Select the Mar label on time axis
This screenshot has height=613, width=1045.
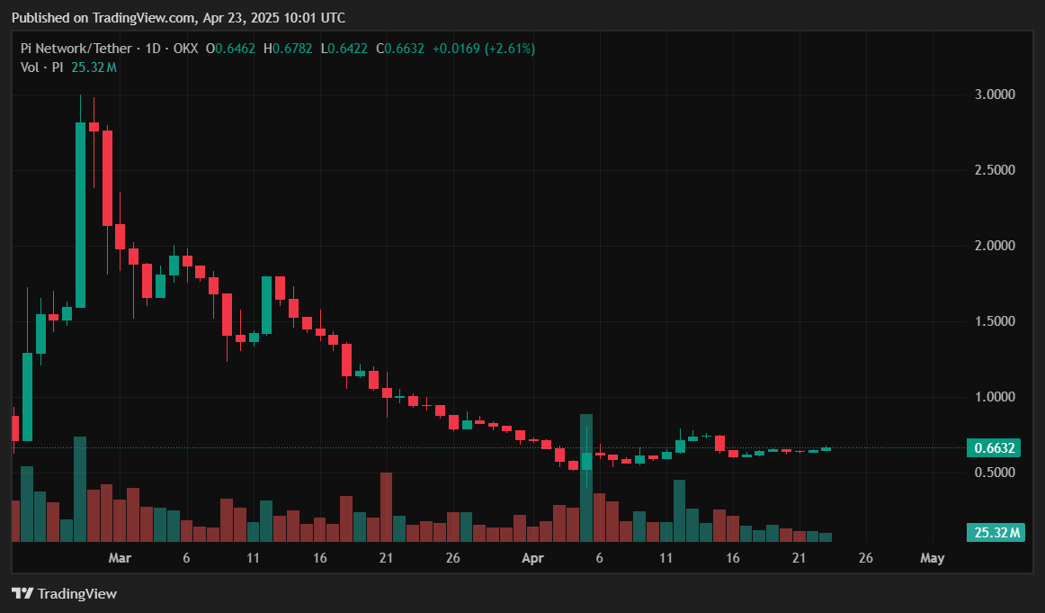coord(120,558)
